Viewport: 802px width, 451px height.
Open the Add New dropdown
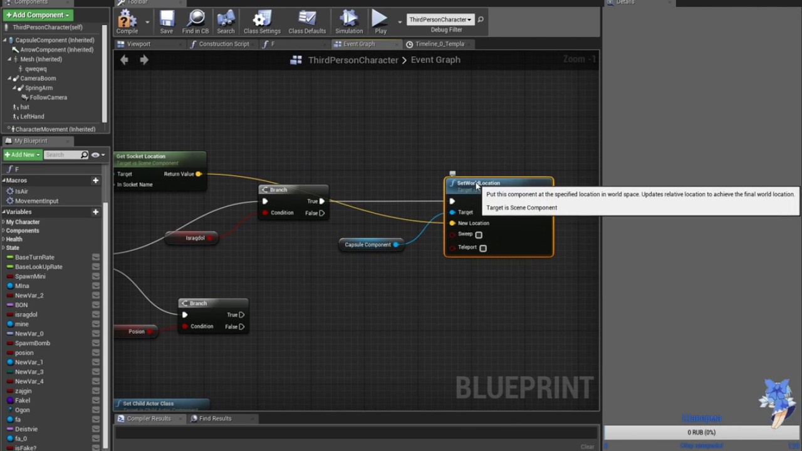23,155
